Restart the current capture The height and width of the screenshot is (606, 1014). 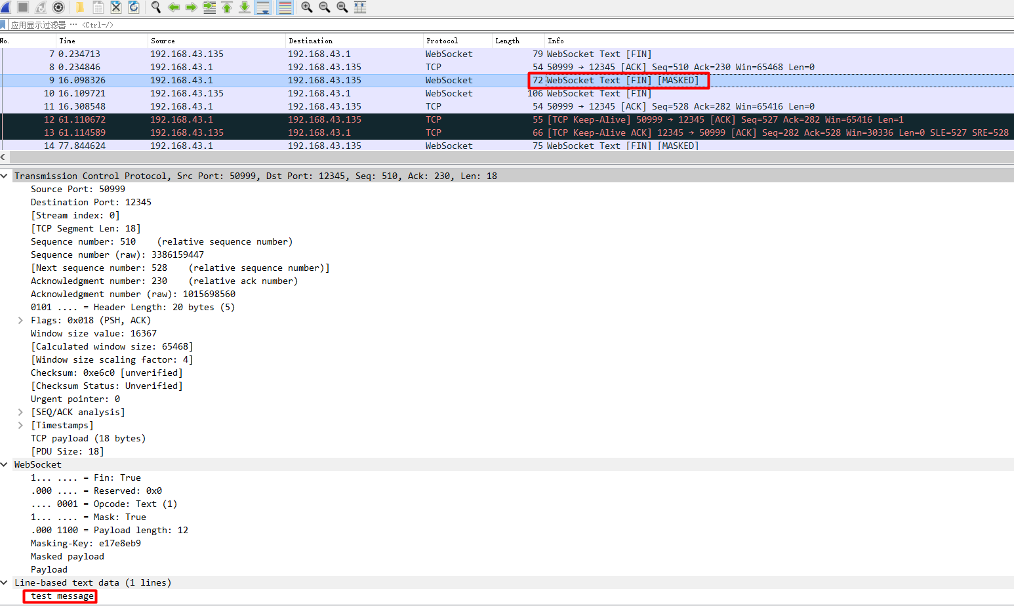(x=41, y=7)
